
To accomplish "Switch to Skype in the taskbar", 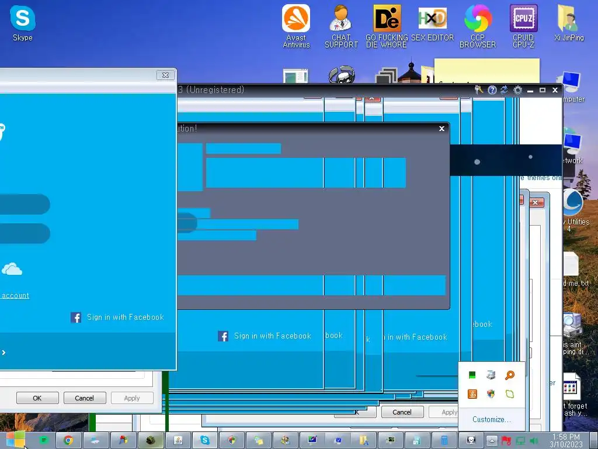I will coord(205,440).
